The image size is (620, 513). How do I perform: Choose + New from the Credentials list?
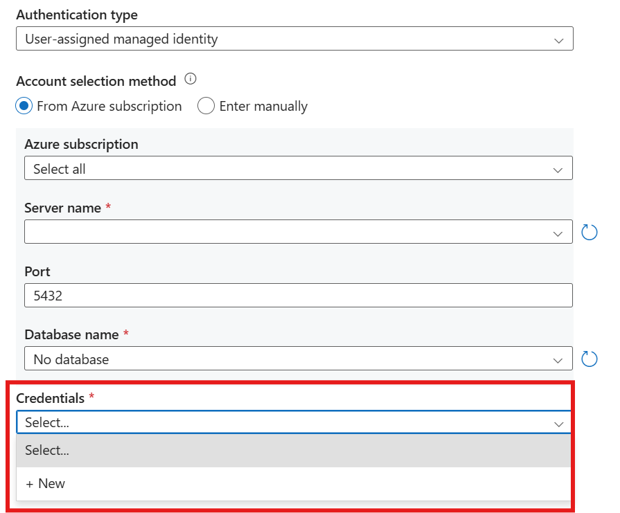[x=46, y=483]
